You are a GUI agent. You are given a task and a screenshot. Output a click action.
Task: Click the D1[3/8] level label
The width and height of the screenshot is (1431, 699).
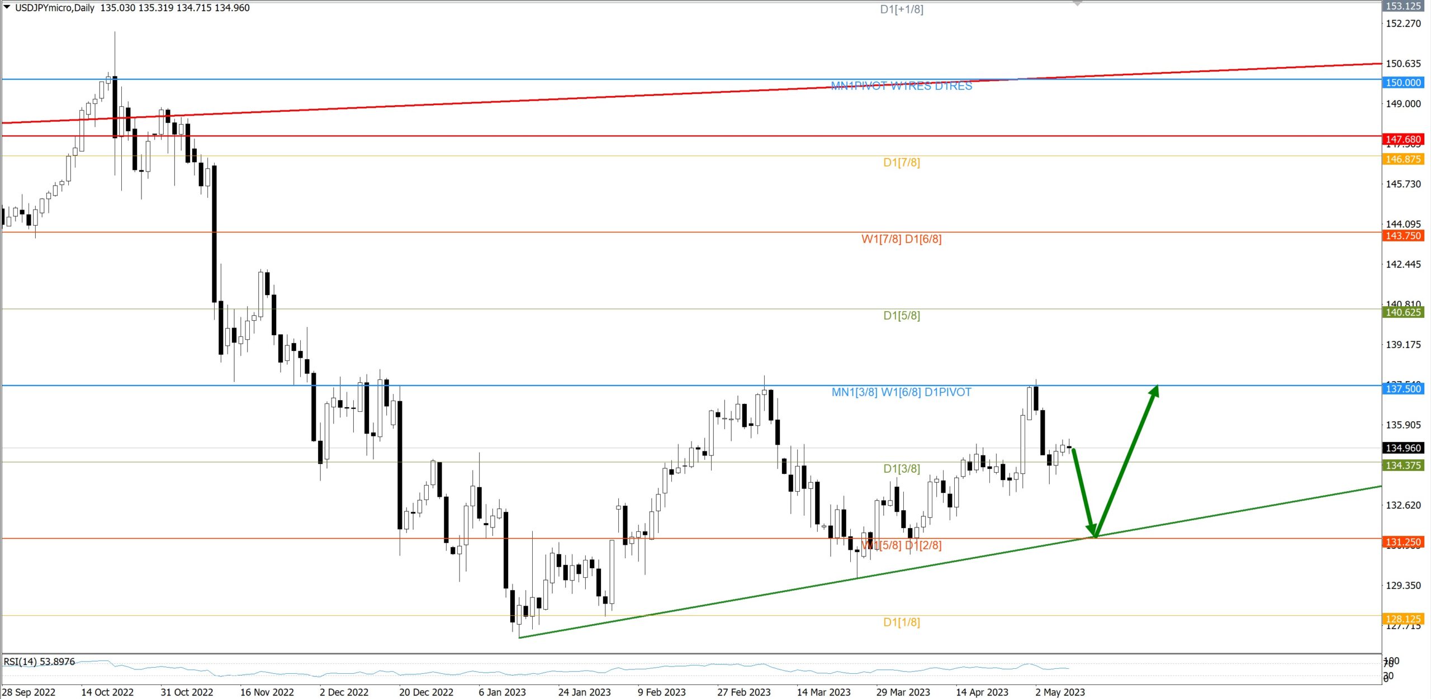tap(901, 469)
